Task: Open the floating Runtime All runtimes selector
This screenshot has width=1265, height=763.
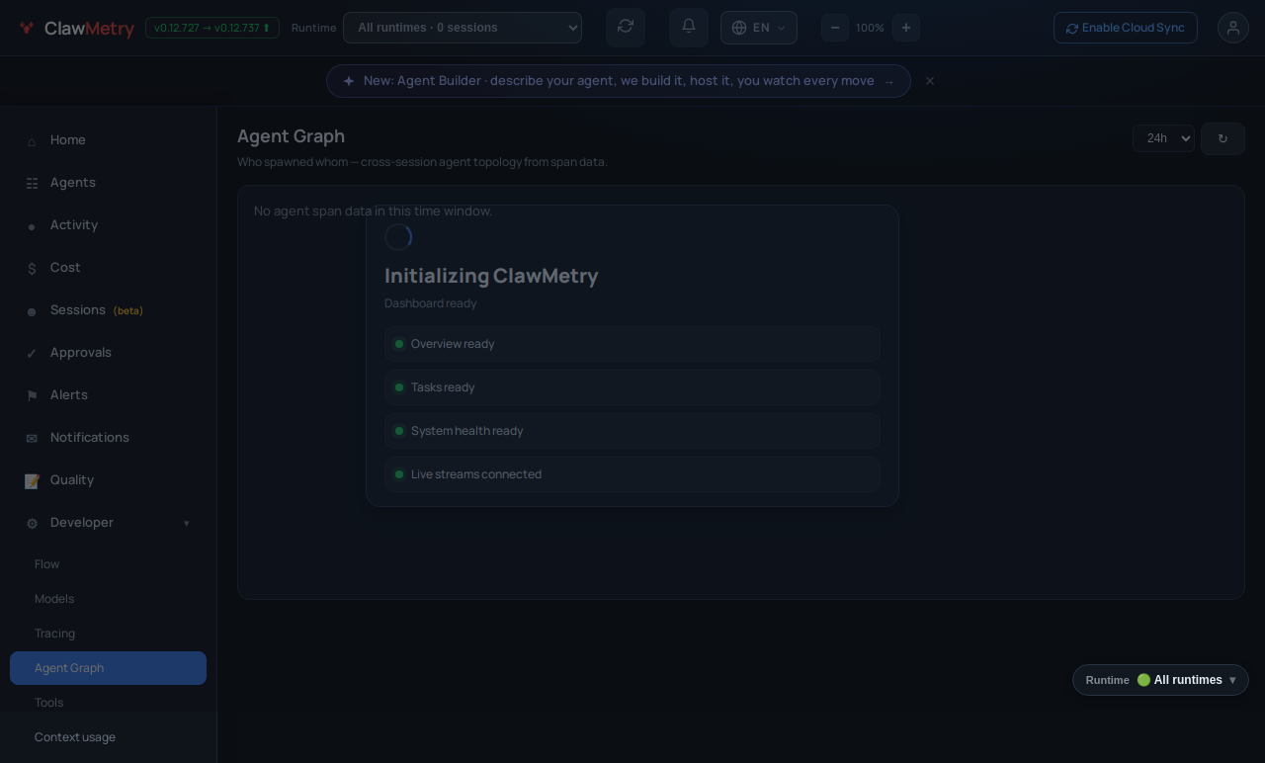Action: [x=1160, y=680]
